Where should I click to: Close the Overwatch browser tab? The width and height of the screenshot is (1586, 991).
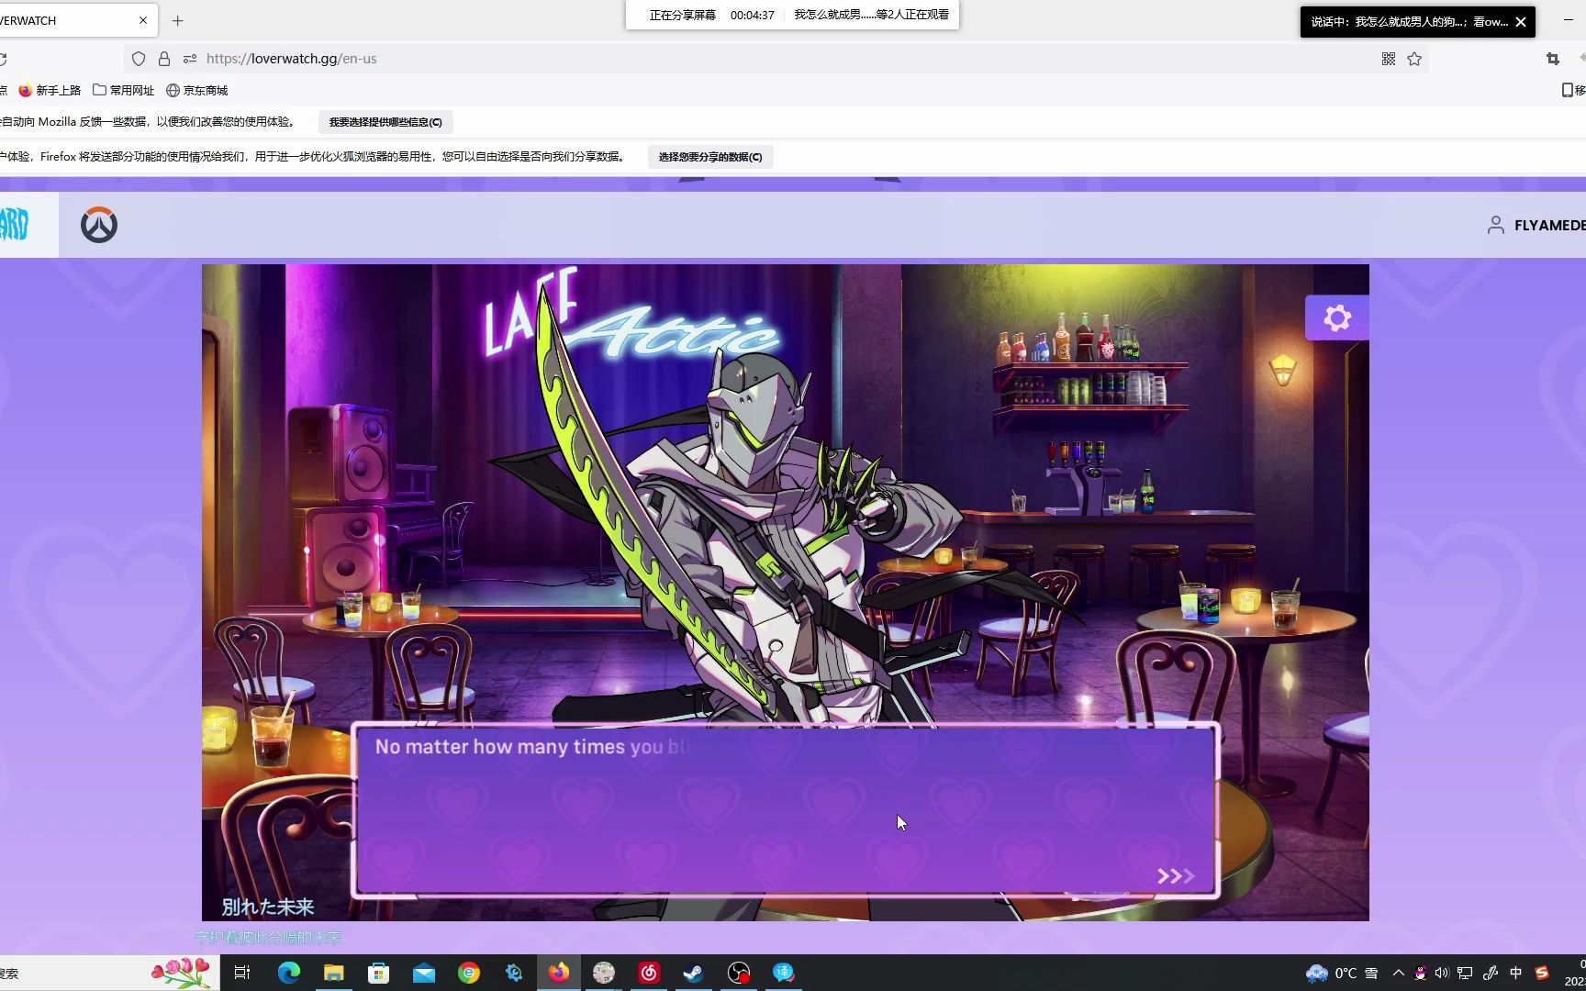pos(143,20)
